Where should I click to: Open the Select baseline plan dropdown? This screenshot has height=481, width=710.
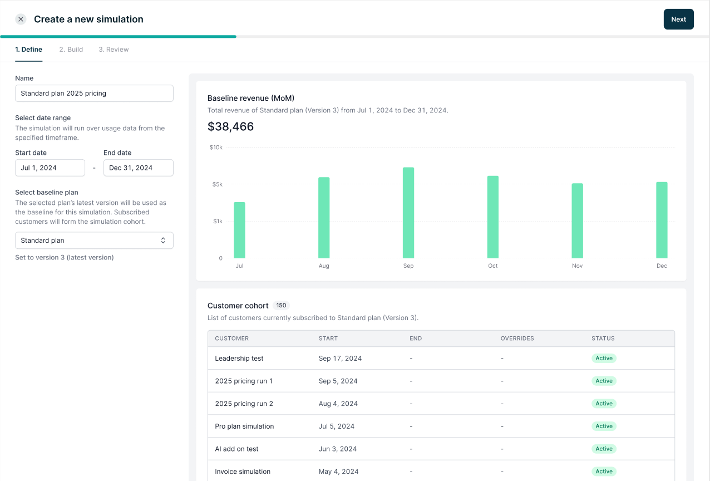[94, 240]
